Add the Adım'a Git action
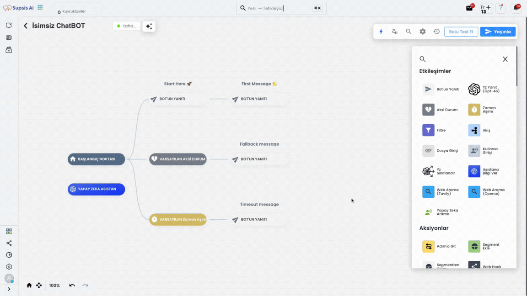Viewport: 527px width, 296px height. click(x=439, y=246)
